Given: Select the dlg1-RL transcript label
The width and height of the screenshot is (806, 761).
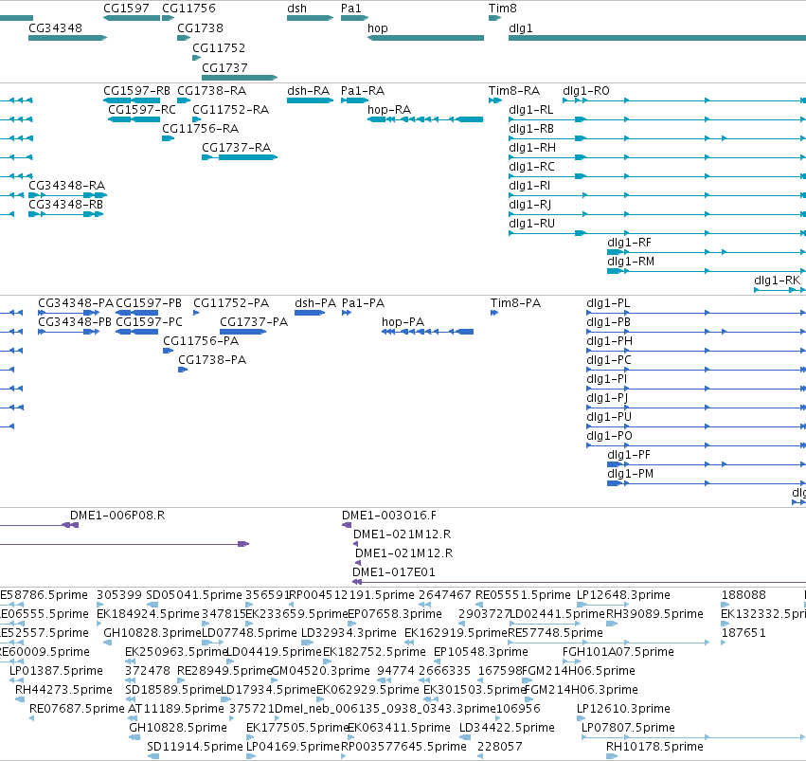Looking at the screenshot, I should coord(531,110).
